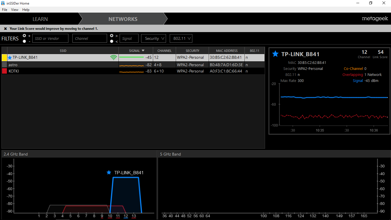Viewport: 391px width, 220px height.
Task: Sort by the CHANNEL column header
Action: pos(164,51)
